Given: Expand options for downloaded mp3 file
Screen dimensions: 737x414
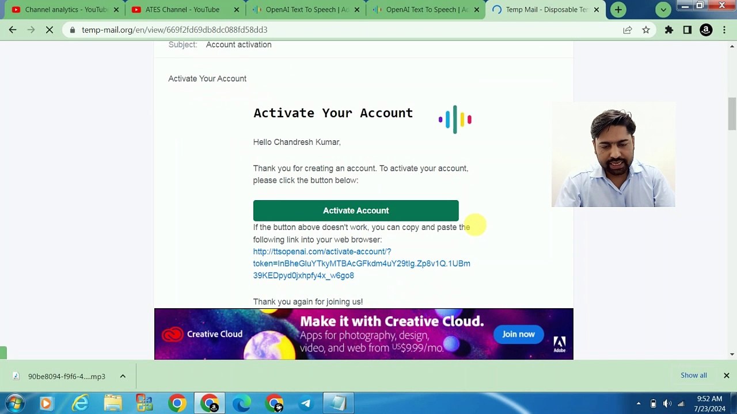Looking at the screenshot, I should click(123, 376).
